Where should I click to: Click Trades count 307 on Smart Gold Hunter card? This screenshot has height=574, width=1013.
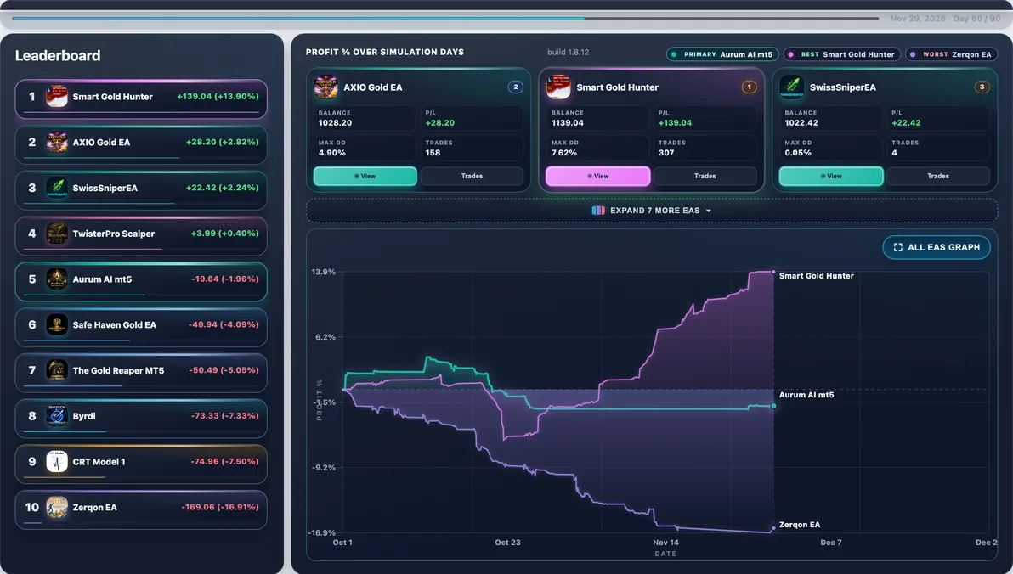[666, 153]
